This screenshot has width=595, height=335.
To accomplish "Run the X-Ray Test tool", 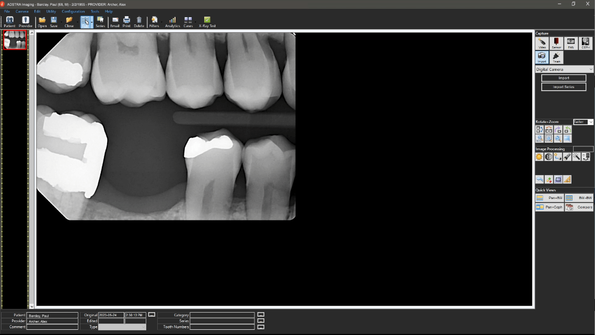I will tap(207, 22).
